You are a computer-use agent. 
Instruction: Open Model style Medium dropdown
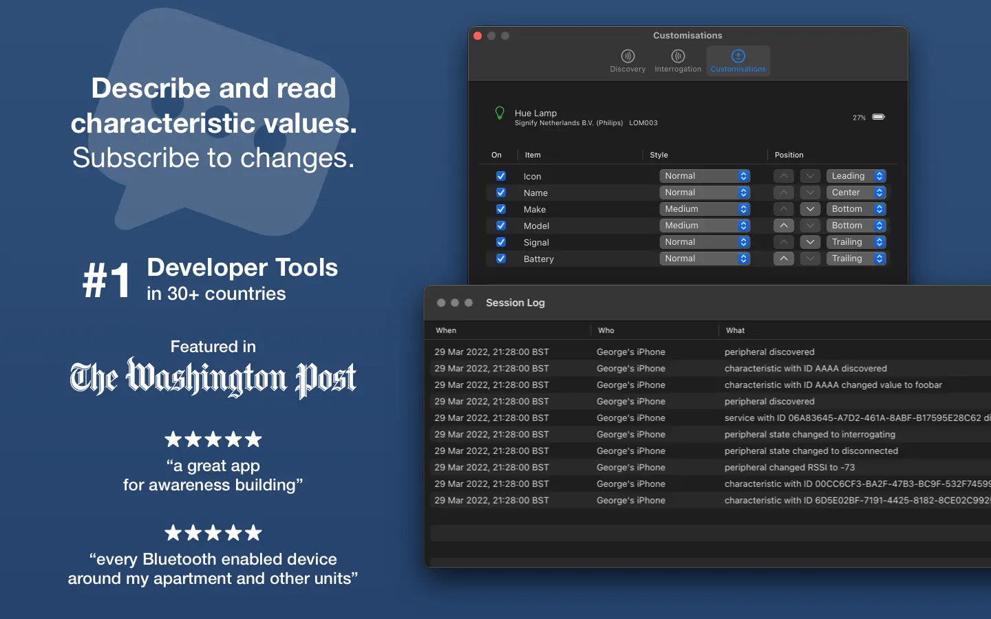[x=704, y=226]
